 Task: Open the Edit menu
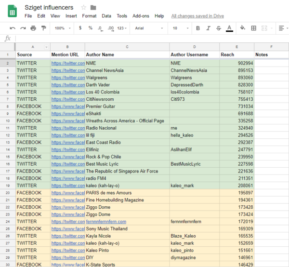pyautogui.click(x=41, y=16)
